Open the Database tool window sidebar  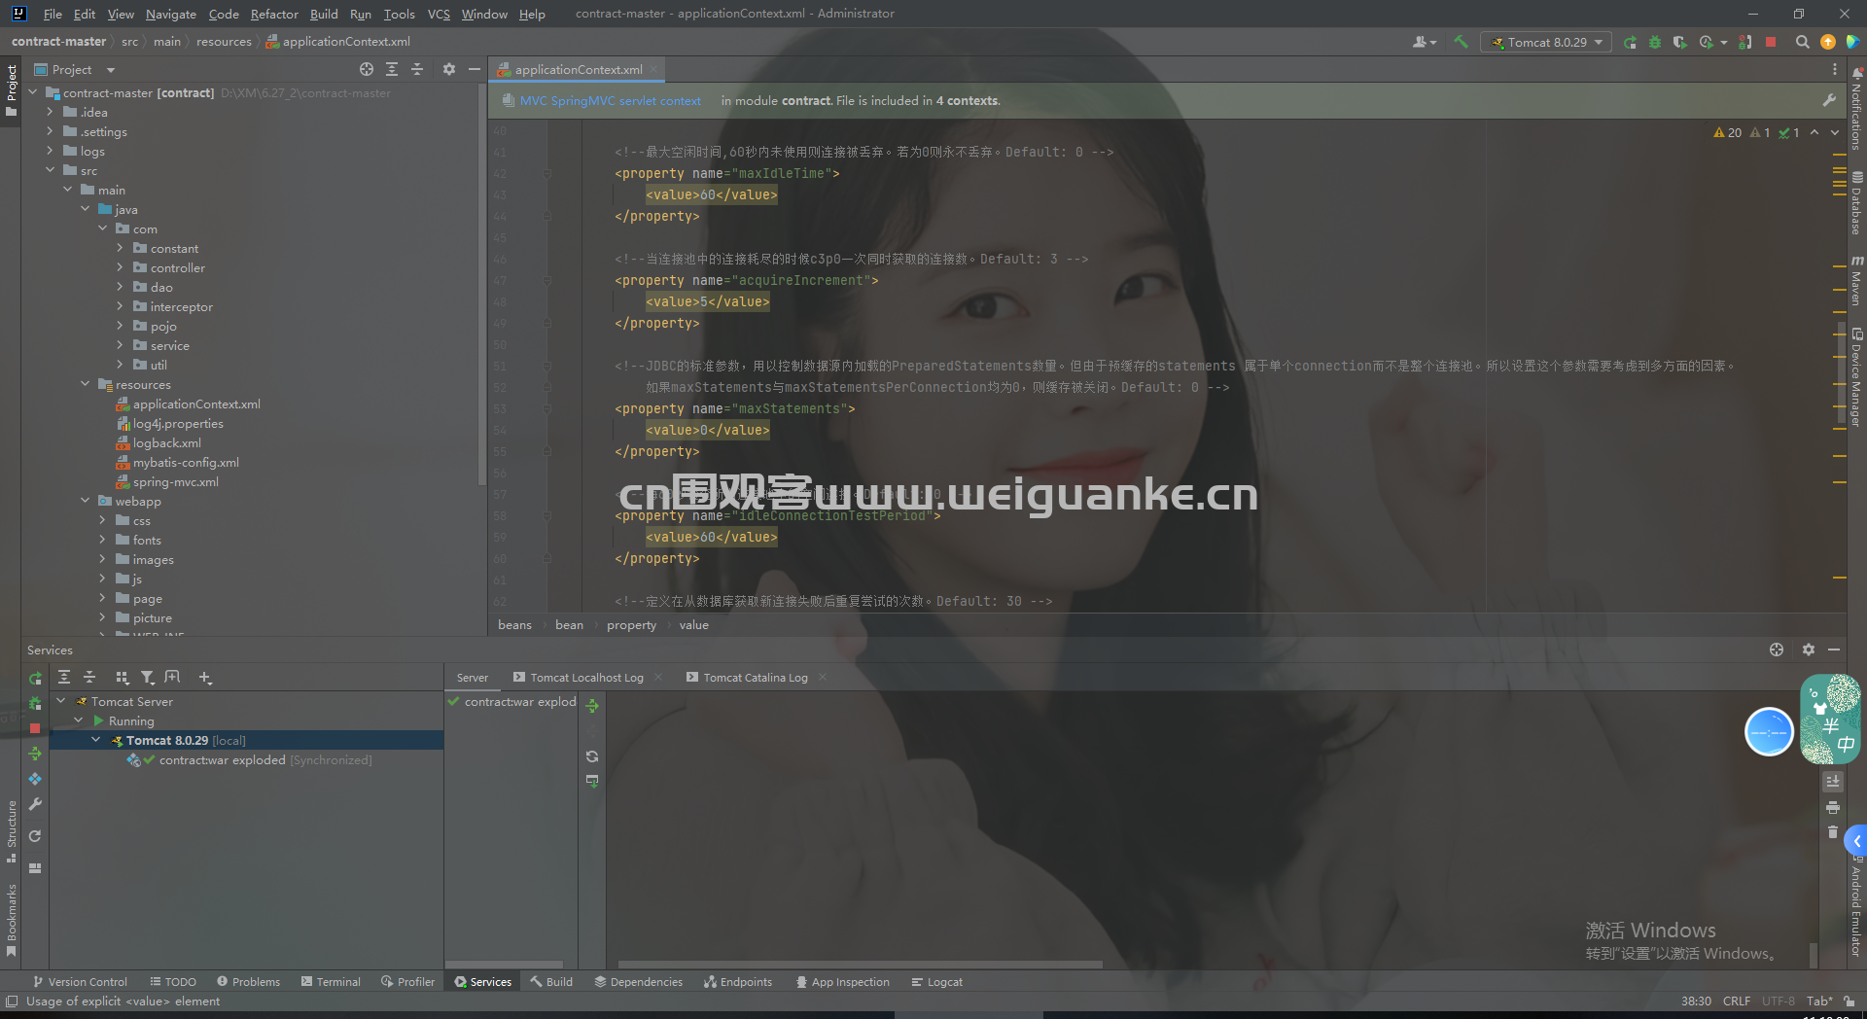(1857, 203)
